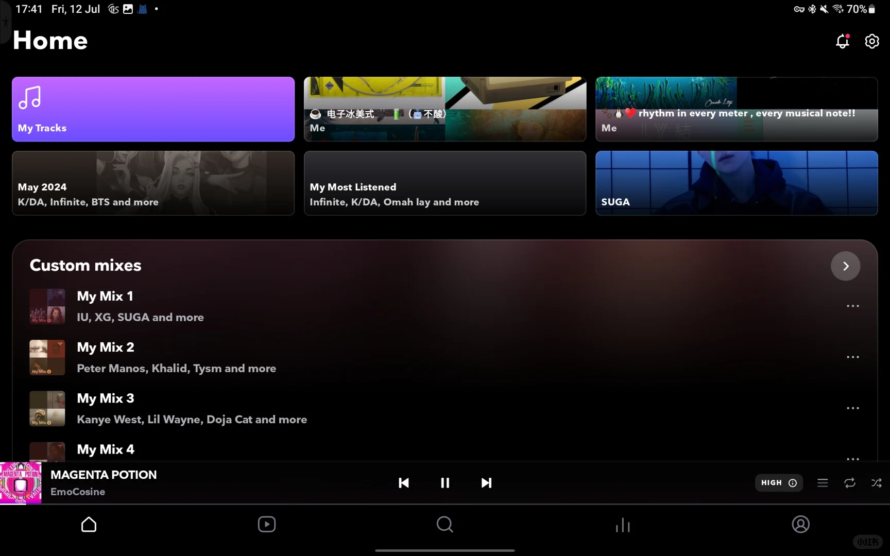The image size is (890, 556).
Task: Toggle shuffle playback
Action: coord(876,483)
